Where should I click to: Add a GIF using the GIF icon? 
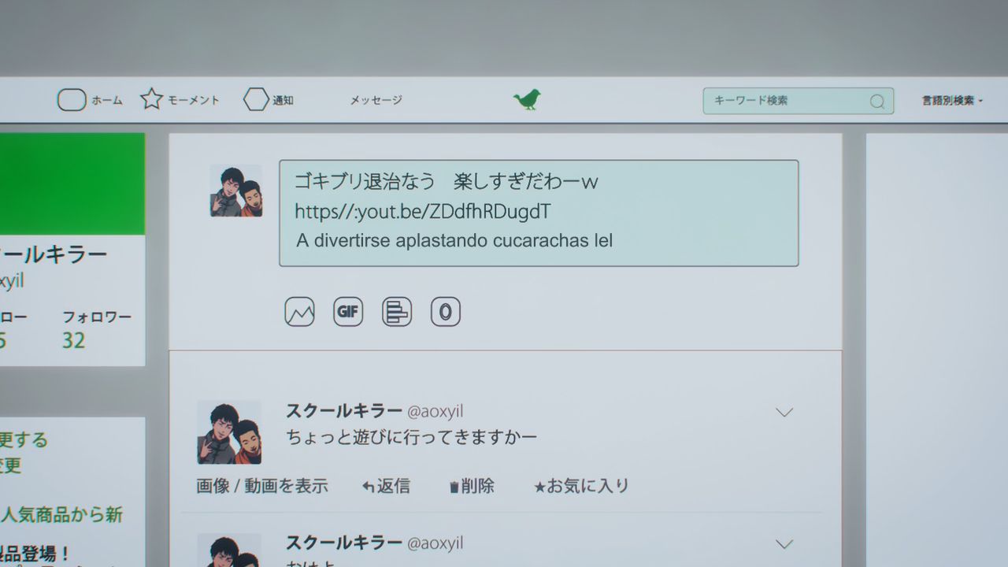click(348, 312)
